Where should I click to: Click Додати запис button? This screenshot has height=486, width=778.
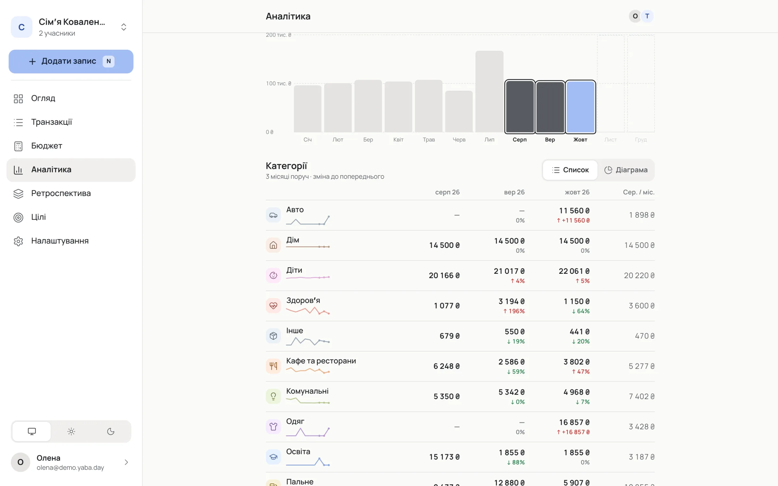tap(71, 61)
